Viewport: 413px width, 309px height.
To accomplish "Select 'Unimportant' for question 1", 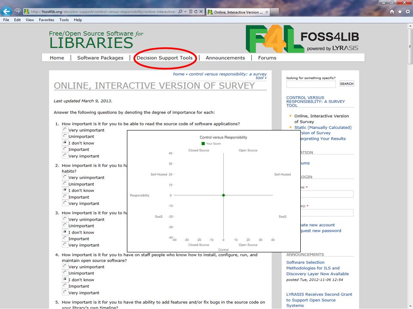I will (65, 136).
